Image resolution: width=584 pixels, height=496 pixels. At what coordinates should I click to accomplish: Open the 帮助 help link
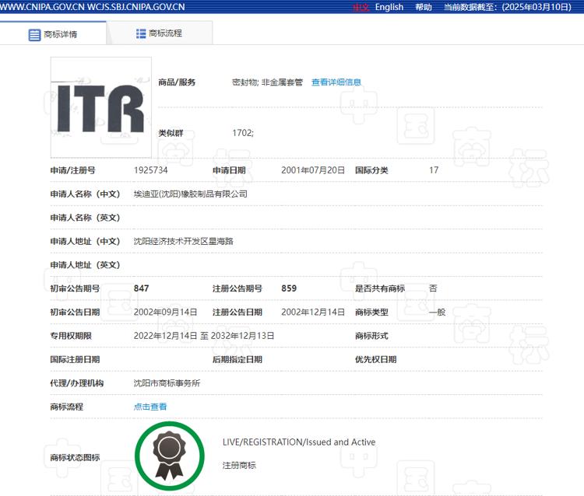point(424,7)
